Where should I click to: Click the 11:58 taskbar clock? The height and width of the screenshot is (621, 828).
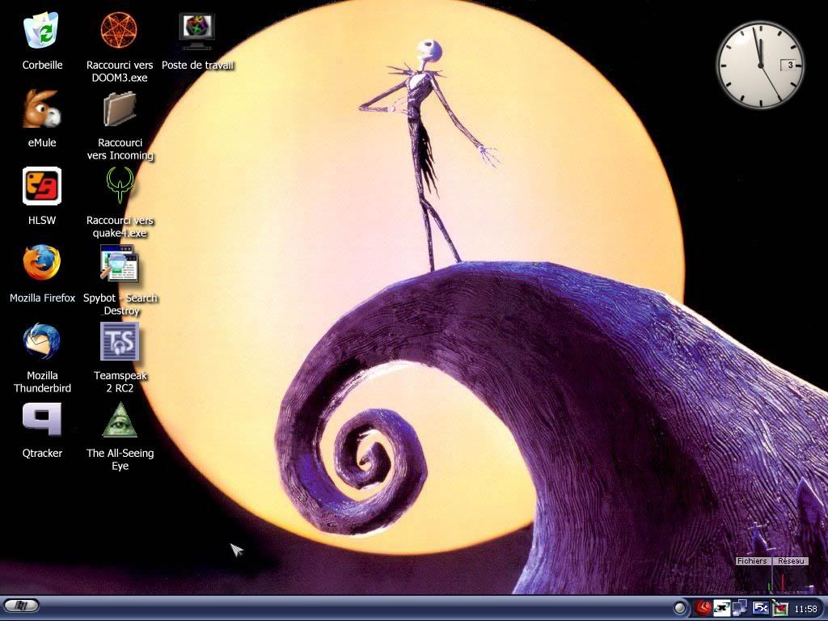point(806,609)
